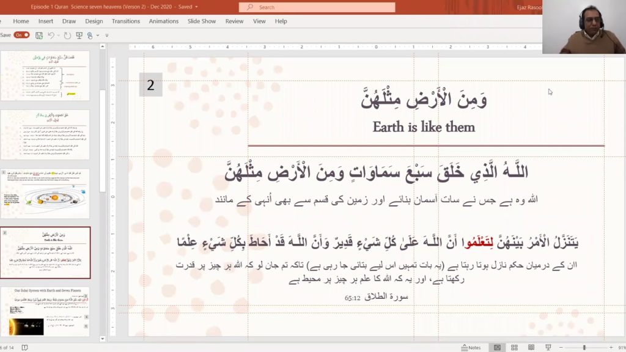This screenshot has height=352, width=626.
Task: Switch to Slide Sorter view
Action: (x=514, y=348)
